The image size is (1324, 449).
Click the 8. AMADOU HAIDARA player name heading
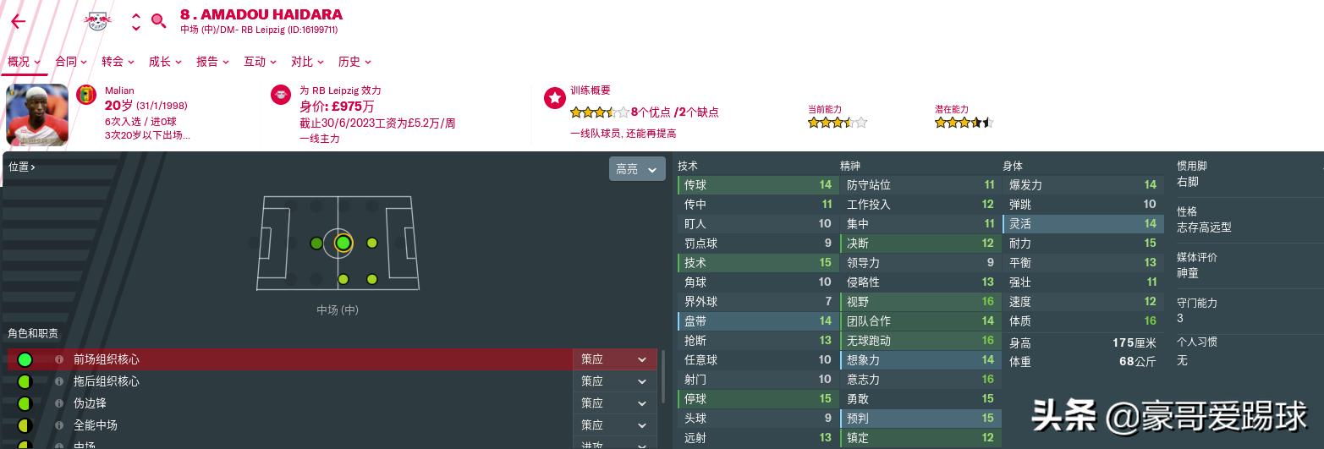pos(261,14)
